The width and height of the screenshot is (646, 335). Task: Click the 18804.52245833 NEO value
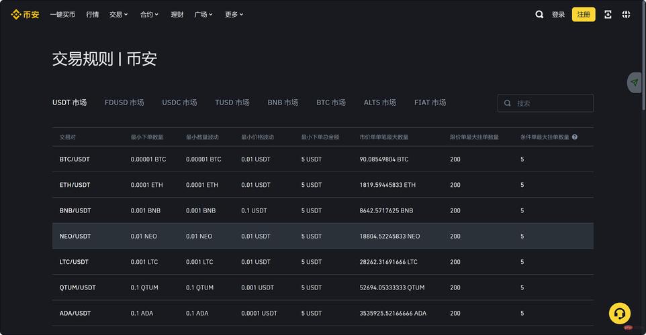[x=389, y=237]
